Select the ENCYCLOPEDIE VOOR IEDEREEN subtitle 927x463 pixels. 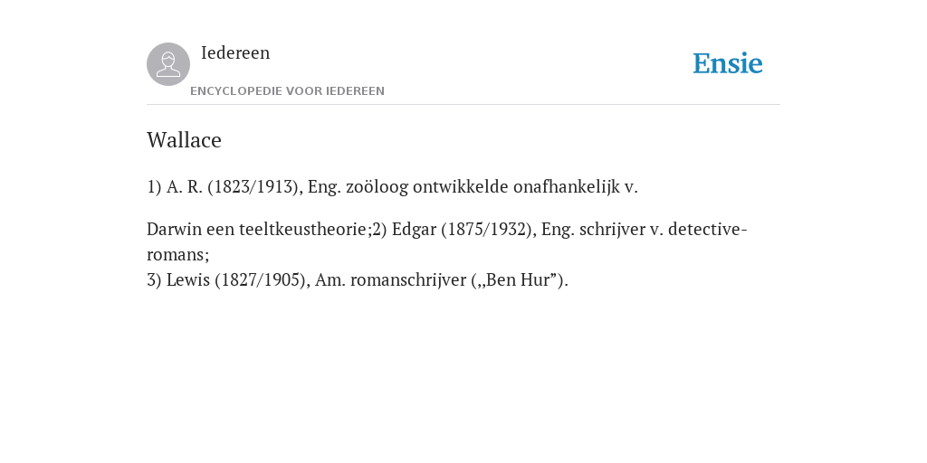[287, 91]
